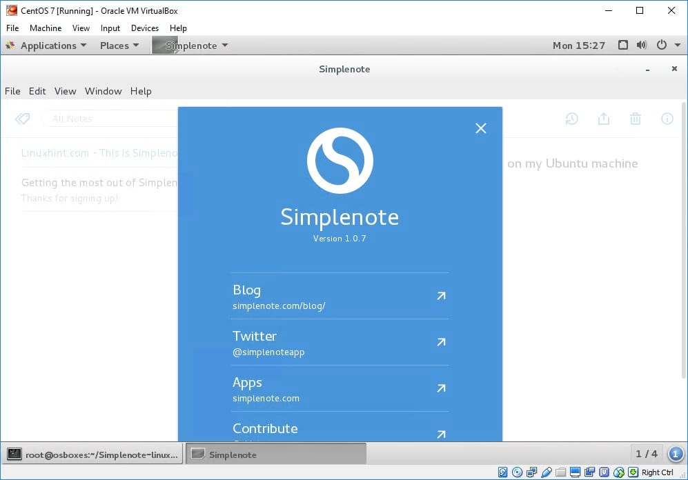Click the Version 1.0.7 text
Viewport: 688px width, 480px height.
340,239
